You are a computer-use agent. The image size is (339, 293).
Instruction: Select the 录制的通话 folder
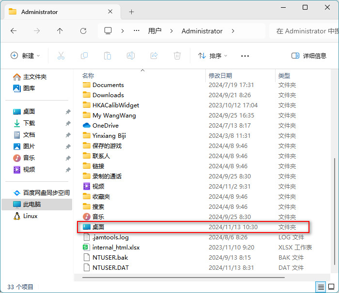tap(107, 176)
